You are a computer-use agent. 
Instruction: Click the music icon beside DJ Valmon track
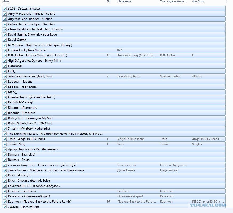pyautogui.click(x=5, y=45)
